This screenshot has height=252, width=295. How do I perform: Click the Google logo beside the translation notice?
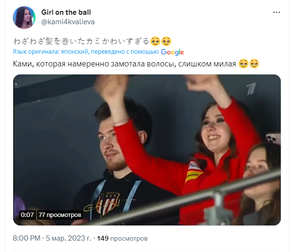coord(172,52)
